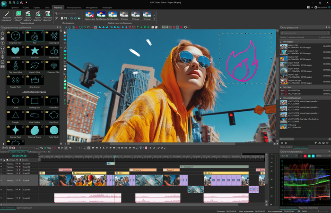Select the Fire sketch template

[x=35, y=37]
